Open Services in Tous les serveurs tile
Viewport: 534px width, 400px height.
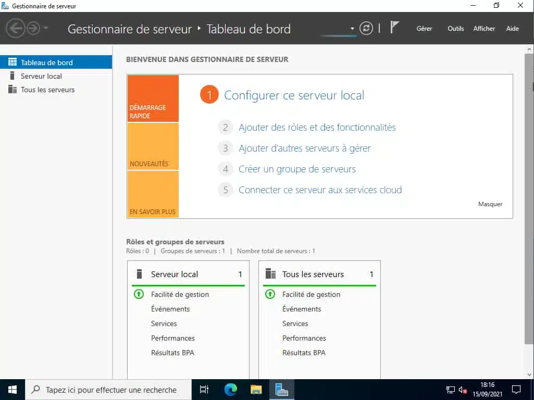295,323
